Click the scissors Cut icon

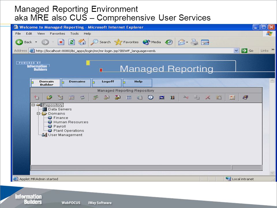click(186, 97)
